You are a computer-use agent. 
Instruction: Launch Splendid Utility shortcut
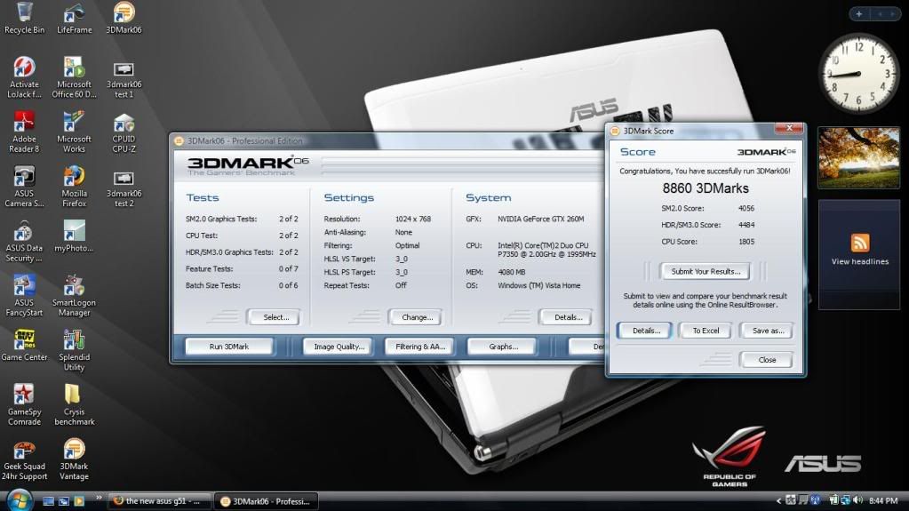coord(75,350)
